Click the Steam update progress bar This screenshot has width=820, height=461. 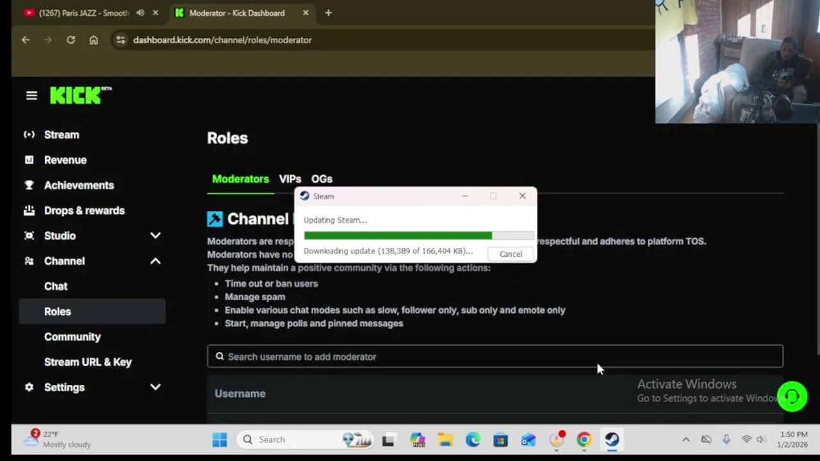[x=419, y=236]
